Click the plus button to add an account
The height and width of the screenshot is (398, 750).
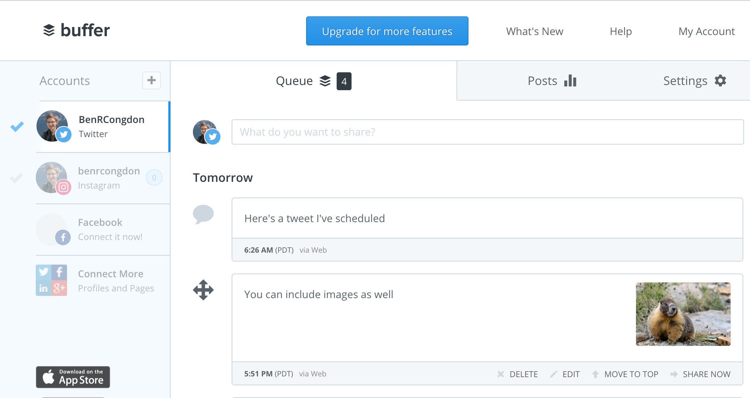click(151, 80)
